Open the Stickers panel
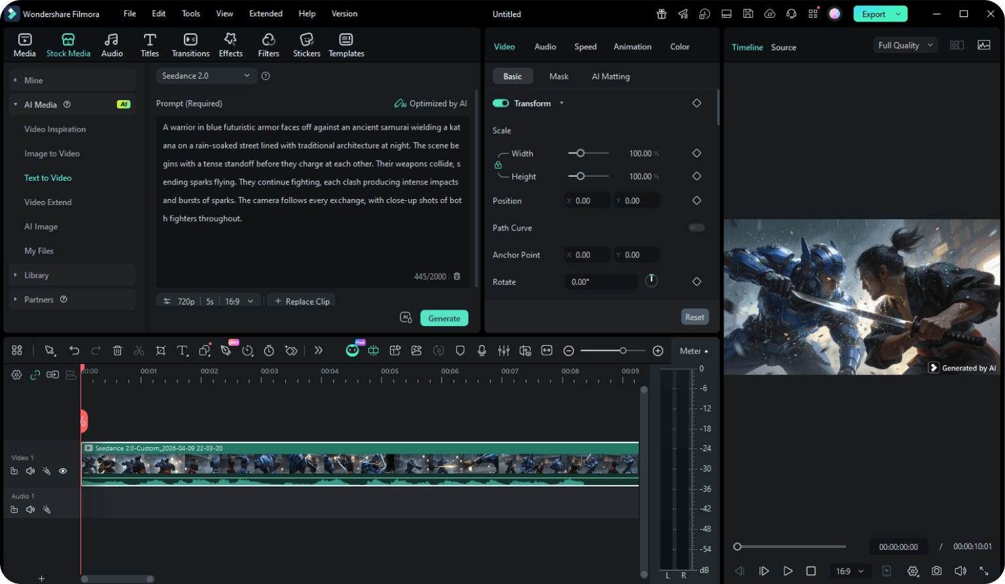Screen dimensions: 1005x584 [x=306, y=45]
